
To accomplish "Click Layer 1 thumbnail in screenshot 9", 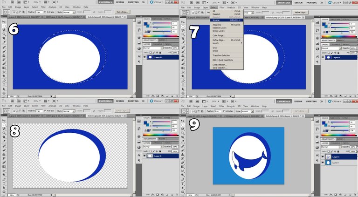I will pyautogui.click(x=328, y=156).
